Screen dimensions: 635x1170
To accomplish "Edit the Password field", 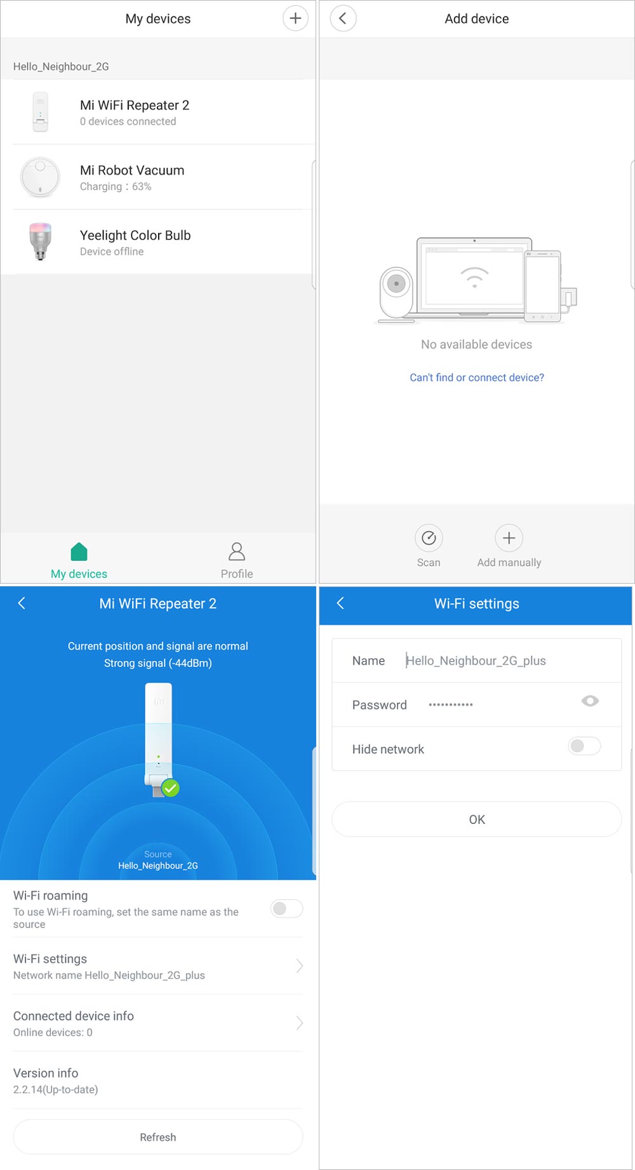I will tap(477, 704).
